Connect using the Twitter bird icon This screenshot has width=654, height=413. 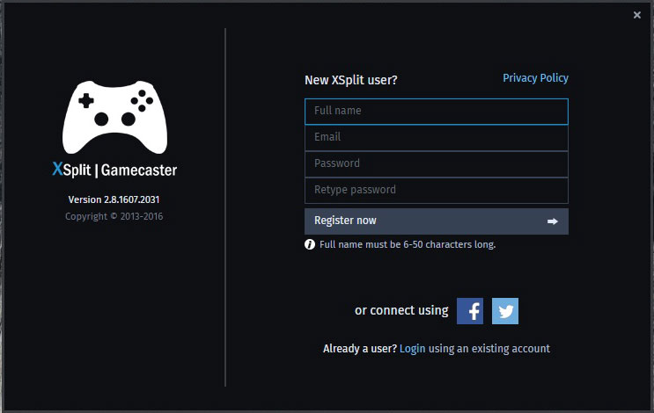click(505, 311)
